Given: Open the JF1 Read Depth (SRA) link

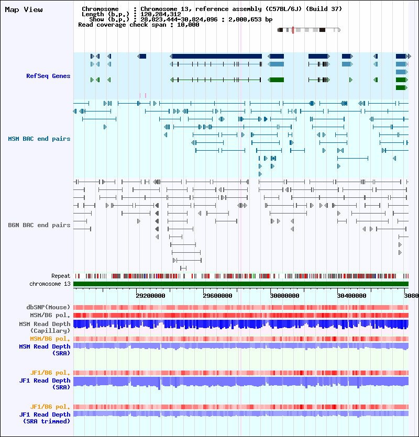Looking at the screenshot, I should (x=45, y=384).
